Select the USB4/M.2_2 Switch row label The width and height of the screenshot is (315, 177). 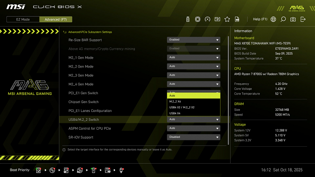[84, 120]
